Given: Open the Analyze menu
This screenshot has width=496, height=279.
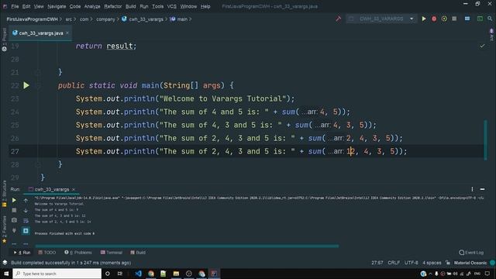Looking at the screenshot, I should point(92,6).
